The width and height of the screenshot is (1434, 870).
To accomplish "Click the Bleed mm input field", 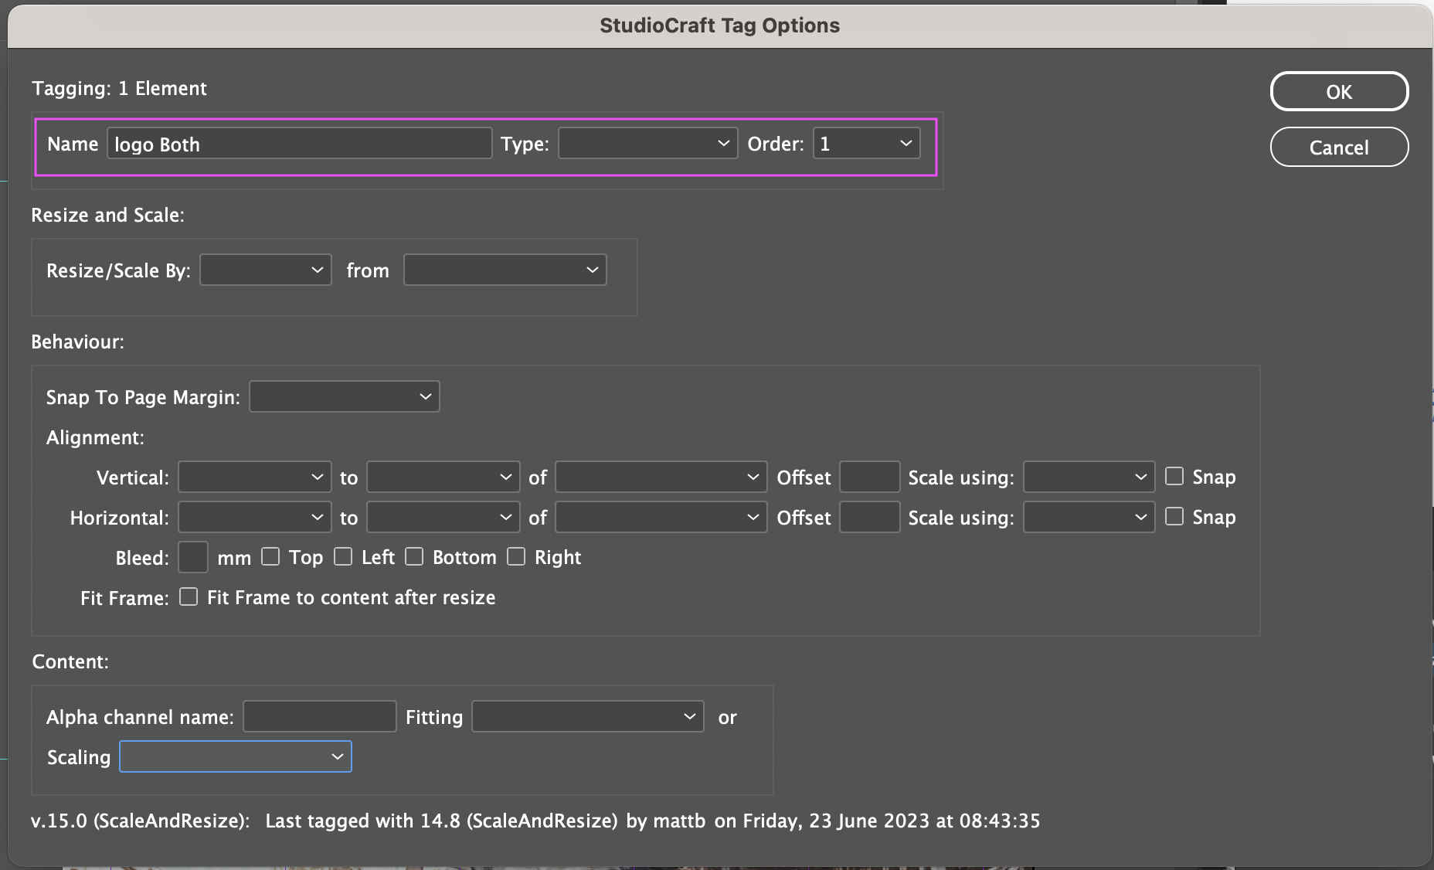I will (193, 557).
